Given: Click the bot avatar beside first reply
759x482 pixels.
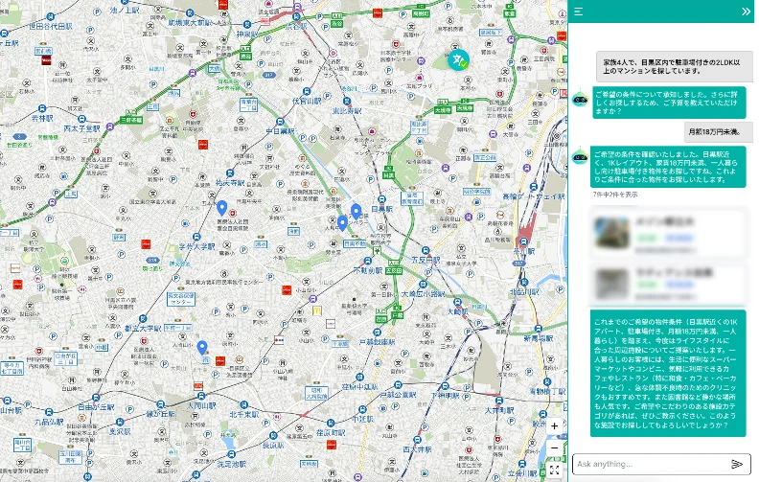Looking at the screenshot, I should [579, 100].
